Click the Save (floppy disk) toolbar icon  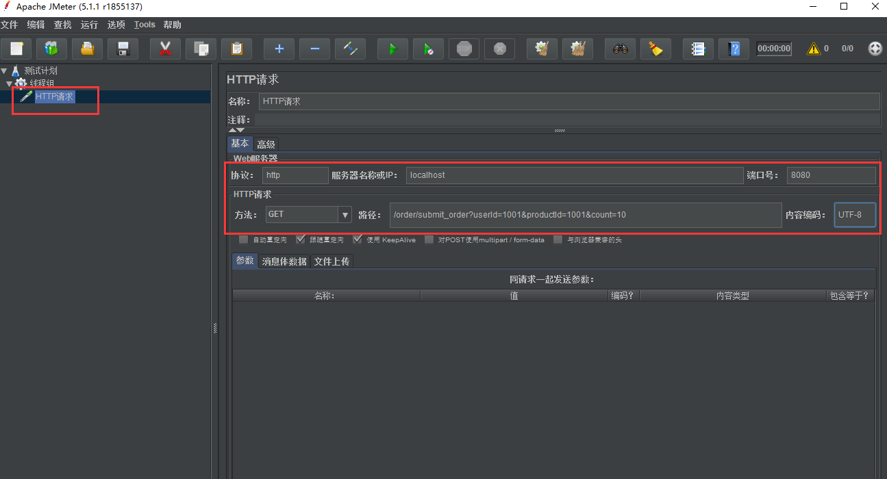(123, 49)
